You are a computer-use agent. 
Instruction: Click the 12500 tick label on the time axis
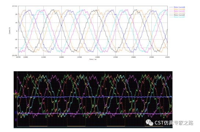[x=80, y=57]
